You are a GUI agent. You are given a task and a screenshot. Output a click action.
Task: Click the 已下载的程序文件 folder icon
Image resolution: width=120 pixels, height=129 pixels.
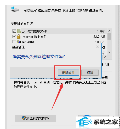click(19, 31)
